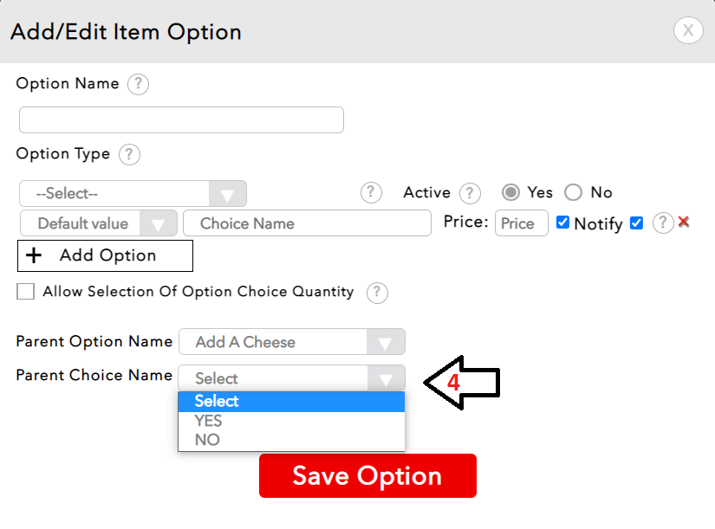Viewport: 715px width, 529px height.
Task: Select the No radio button for Active
Action: (x=573, y=192)
